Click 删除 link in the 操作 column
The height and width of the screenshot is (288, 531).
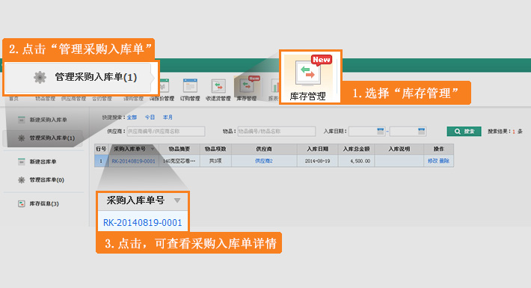click(x=444, y=161)
